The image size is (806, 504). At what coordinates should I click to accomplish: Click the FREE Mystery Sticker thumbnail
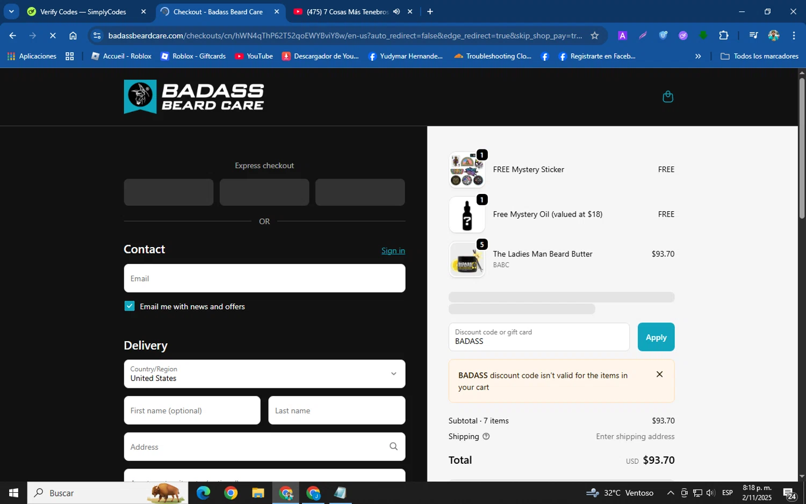pyautogui.click(x=467, y=170)
